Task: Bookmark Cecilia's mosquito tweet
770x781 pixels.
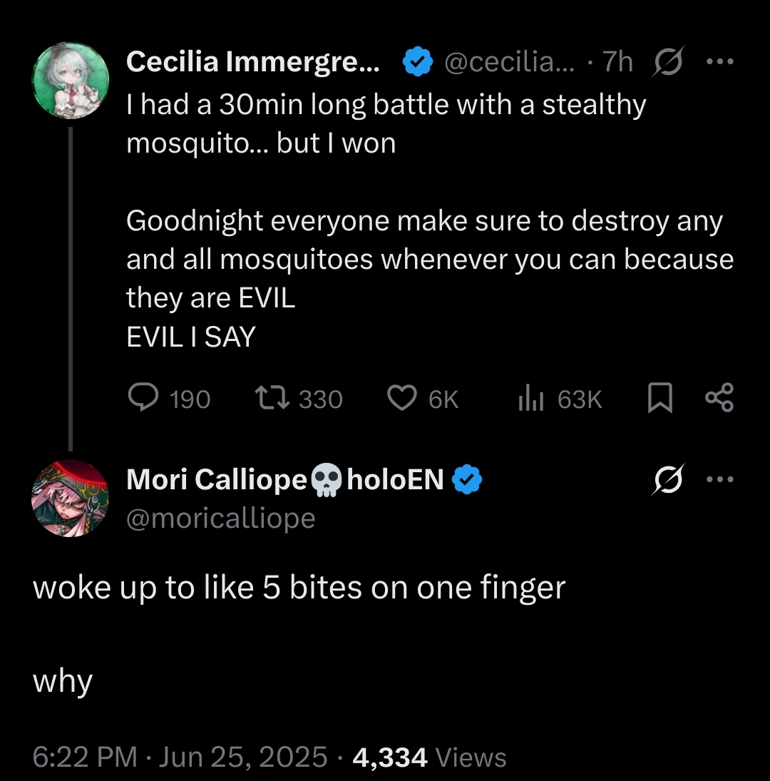Action: [x=660, y=397]
